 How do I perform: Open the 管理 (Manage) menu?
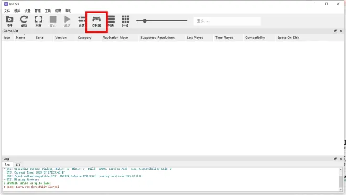[38, 11]
